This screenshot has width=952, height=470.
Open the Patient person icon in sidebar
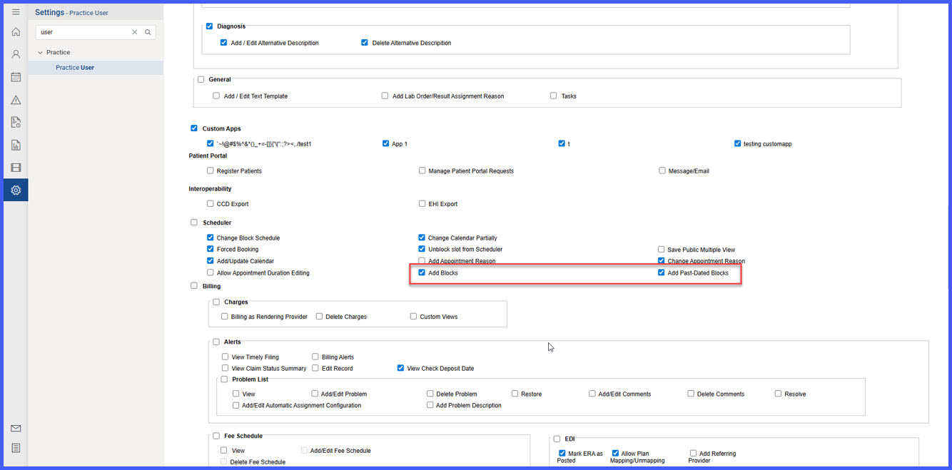[16, 54]
